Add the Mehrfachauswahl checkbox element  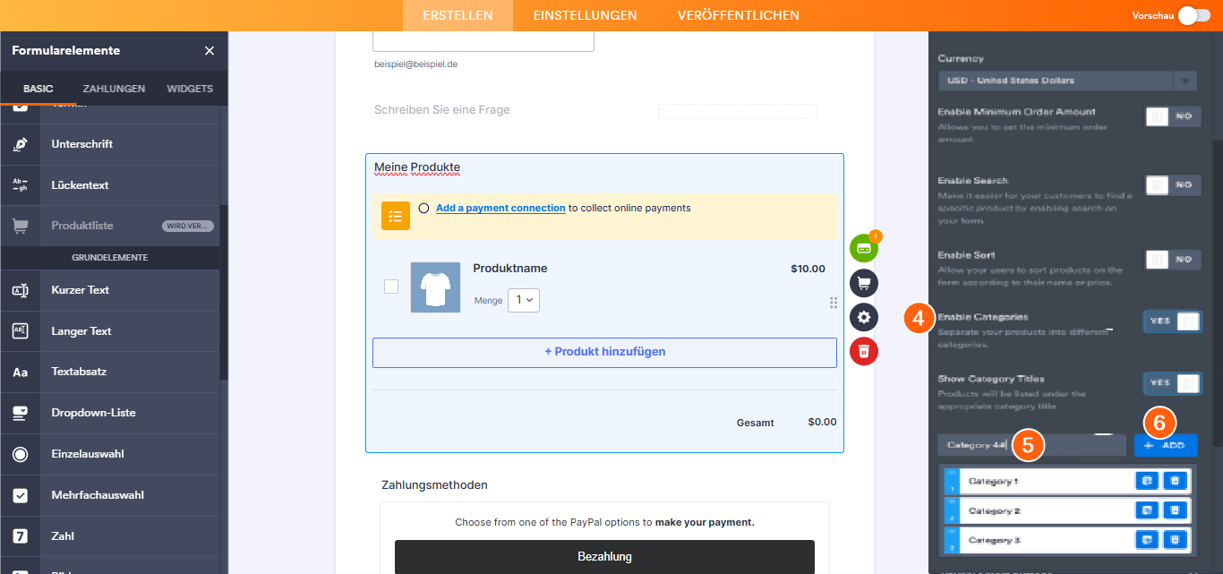tap(109, 495)
